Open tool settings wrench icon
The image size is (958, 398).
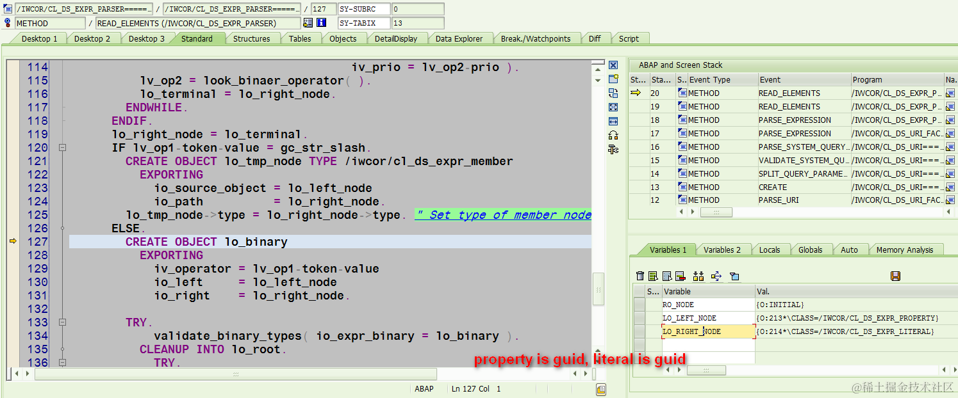click(x=613, y=149)
